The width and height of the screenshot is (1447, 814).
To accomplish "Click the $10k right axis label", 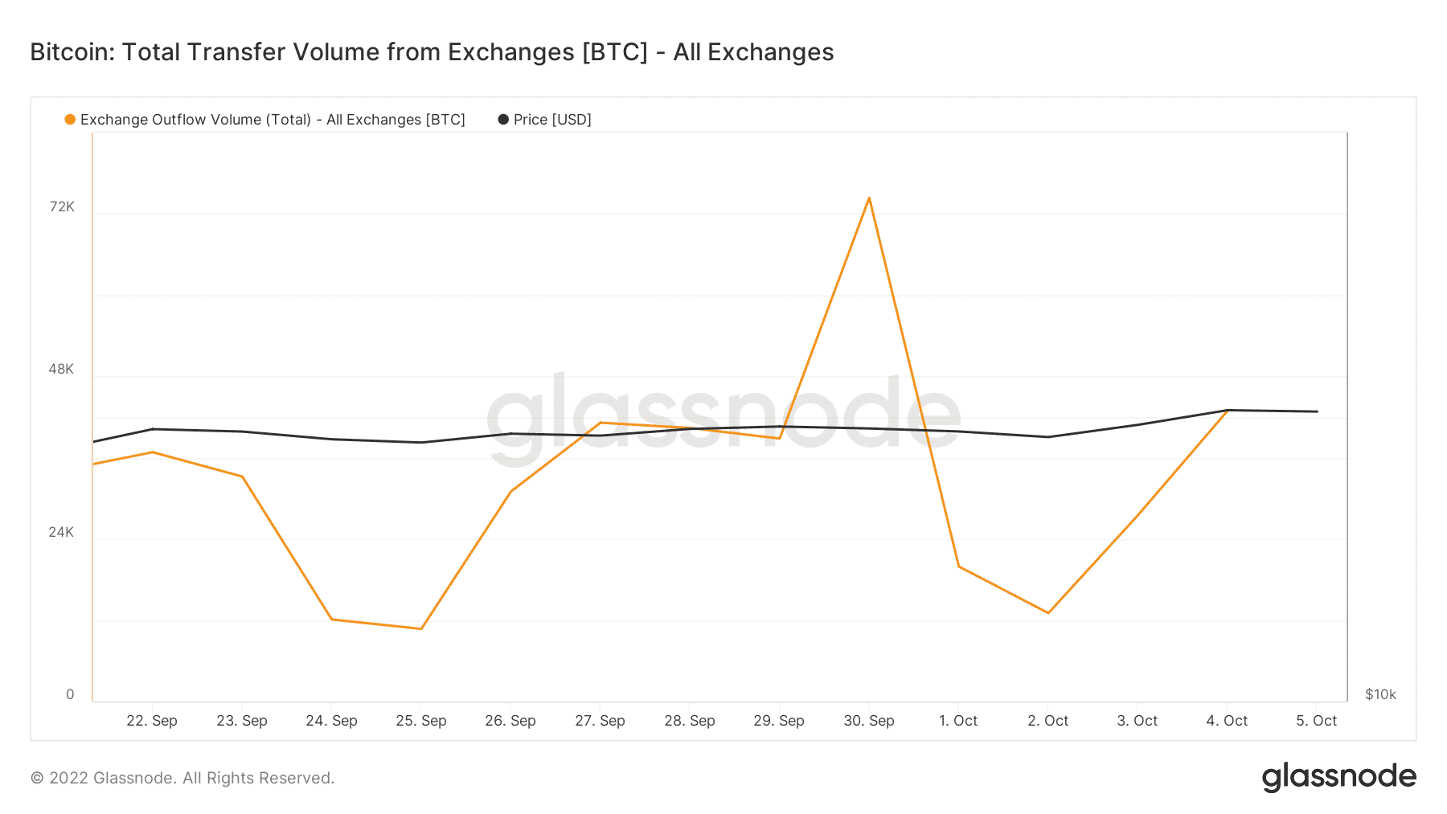I will [1380, 694].
